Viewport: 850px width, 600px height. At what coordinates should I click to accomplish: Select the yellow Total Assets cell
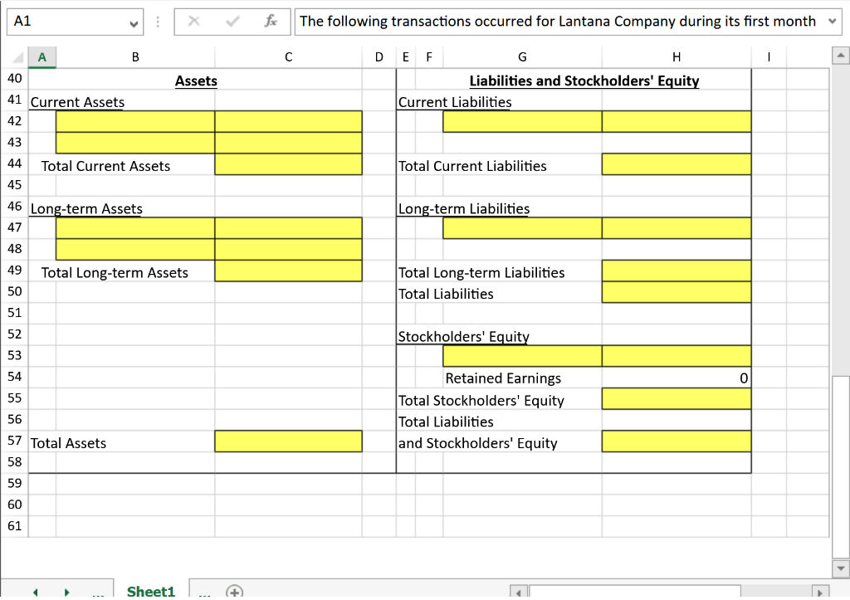(x=288, y=441)
